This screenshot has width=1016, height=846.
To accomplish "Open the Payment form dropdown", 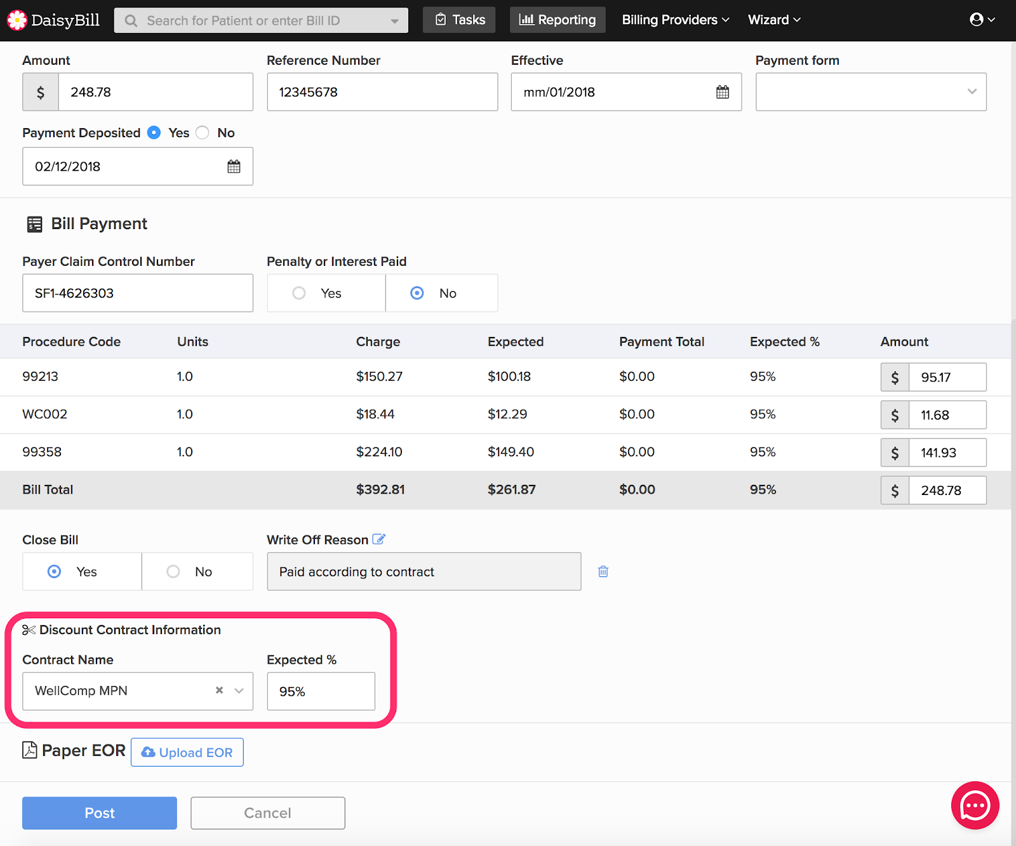I will pos(871,92).
